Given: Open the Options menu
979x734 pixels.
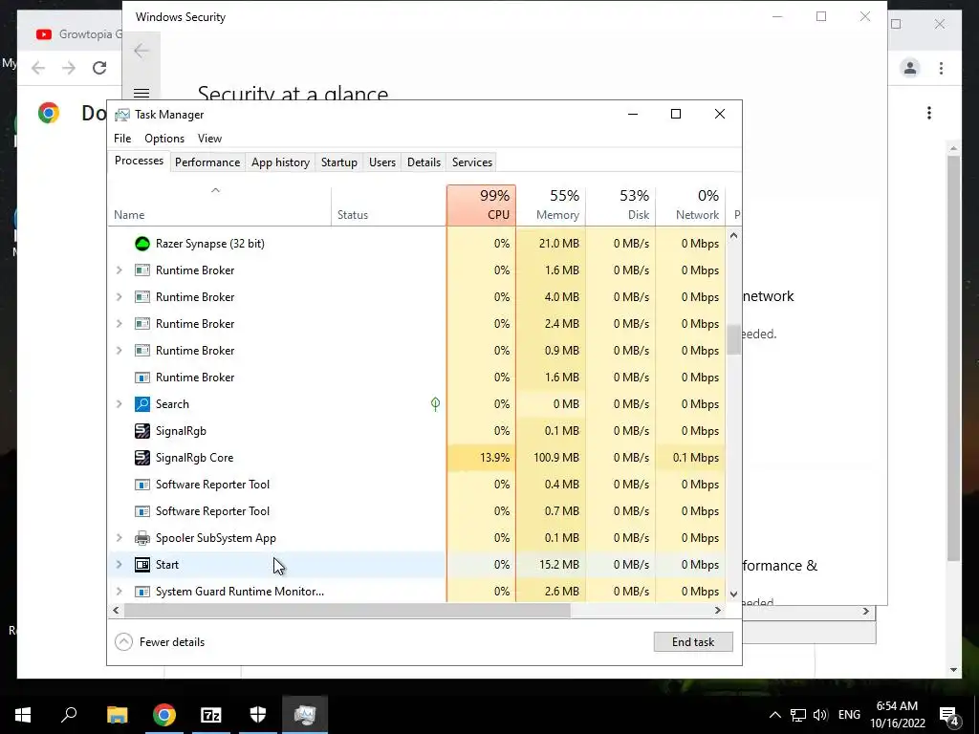Looking at the screenshot, I should [164, 139].
